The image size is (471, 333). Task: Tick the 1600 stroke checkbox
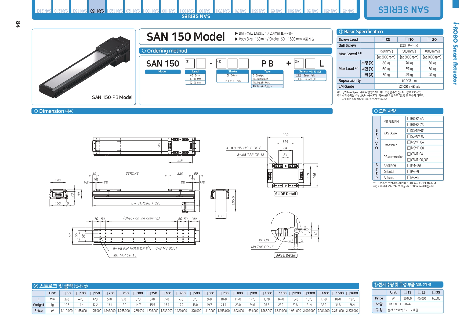pos(348,293)
